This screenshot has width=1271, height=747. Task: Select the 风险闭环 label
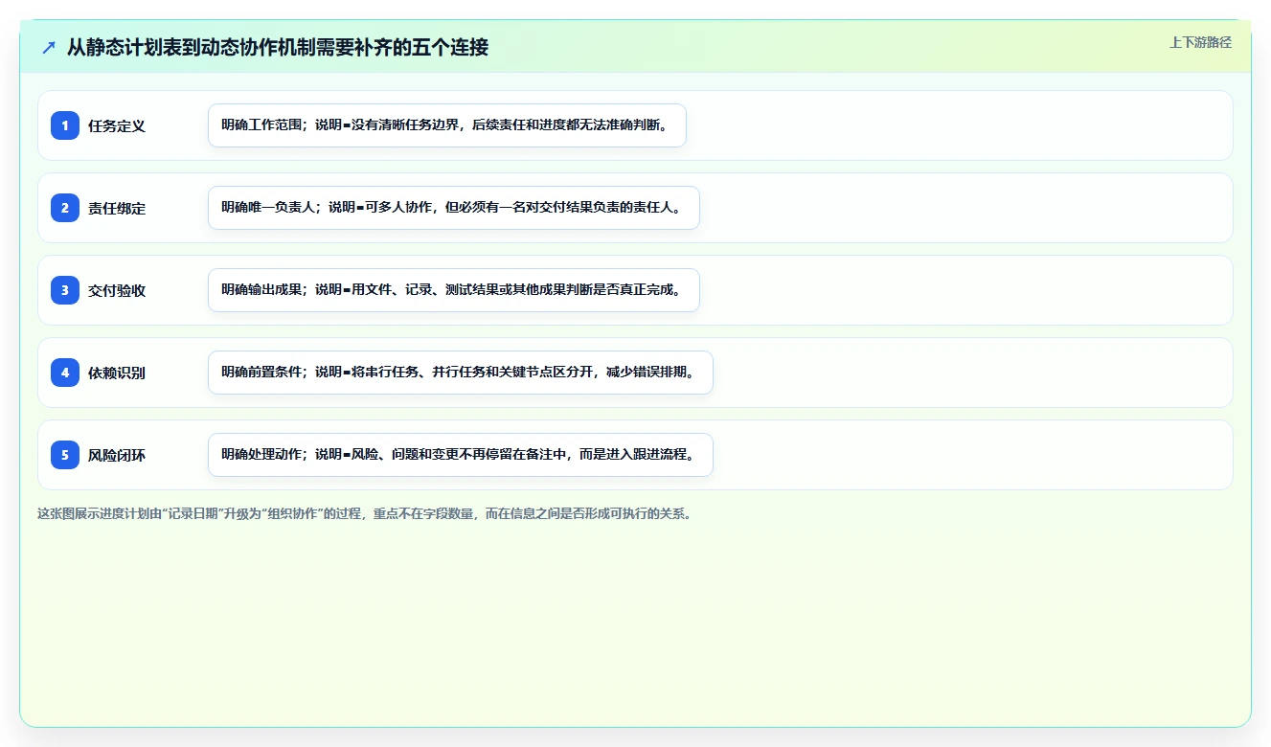point(117,456)
